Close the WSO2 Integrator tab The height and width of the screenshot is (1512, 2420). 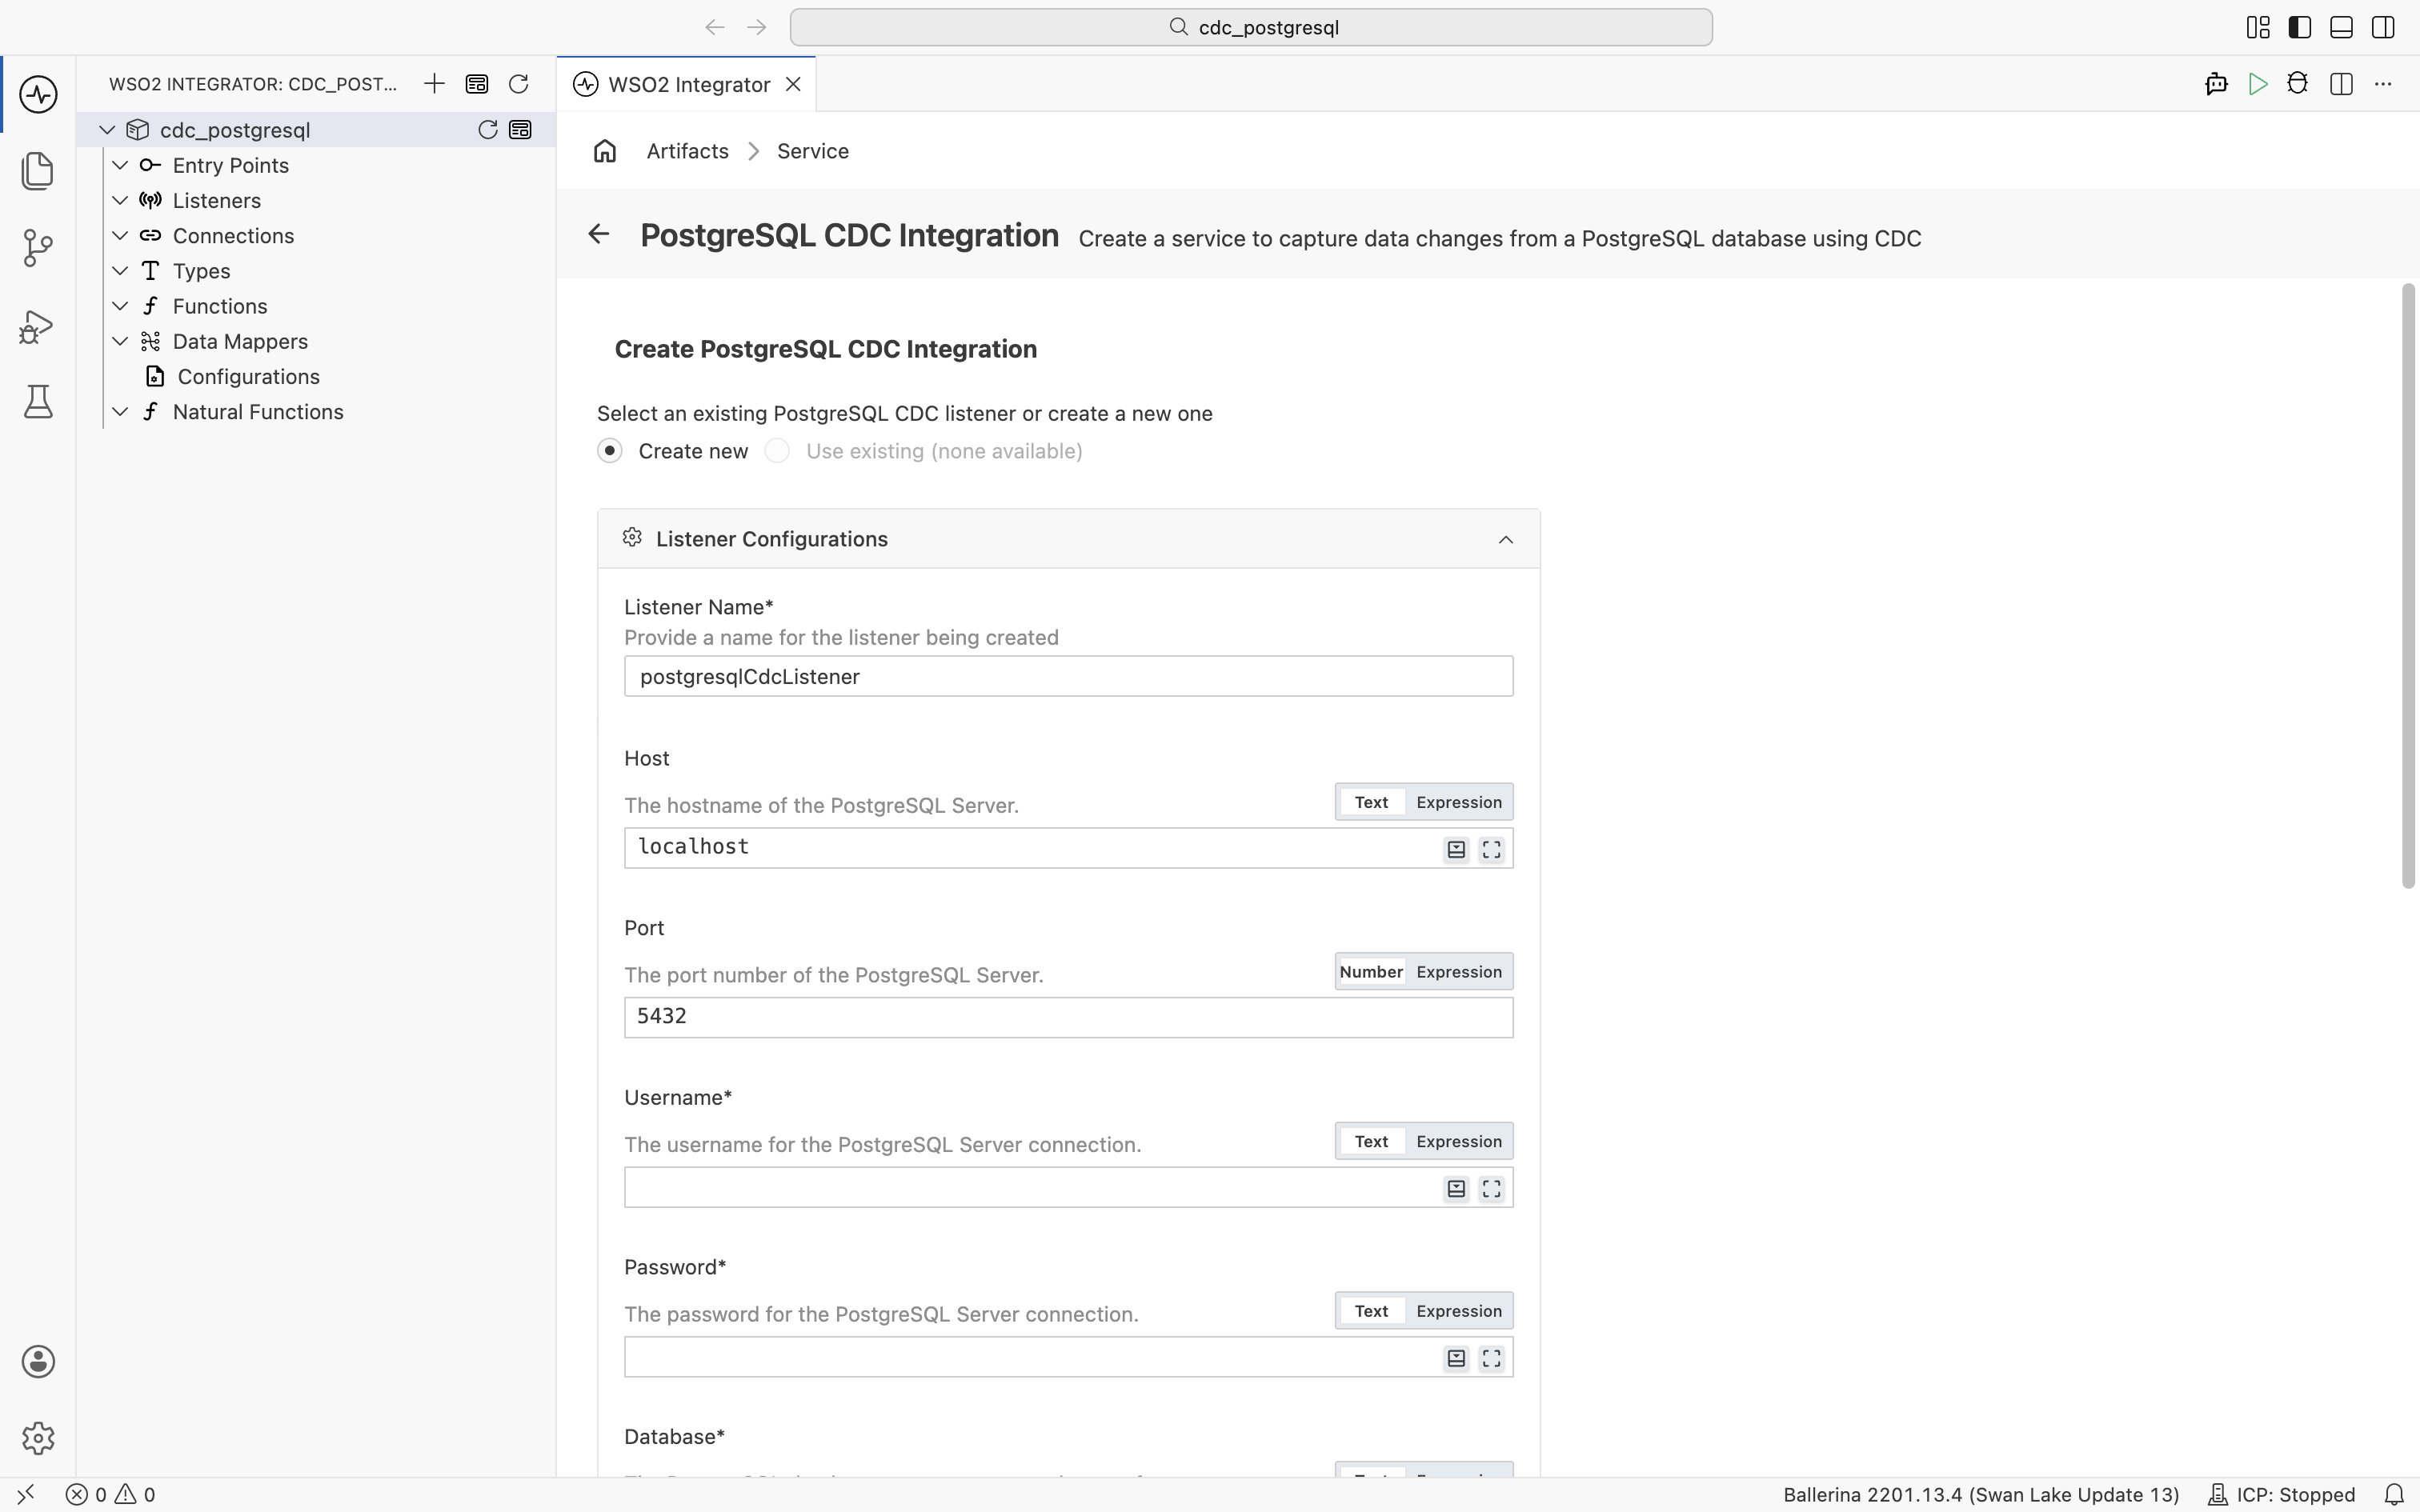tap(793, 84)
